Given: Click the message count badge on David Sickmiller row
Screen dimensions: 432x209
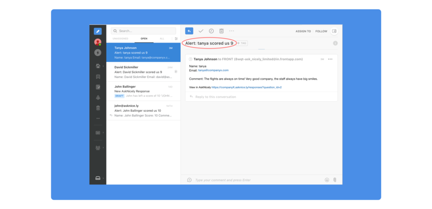Looking at the screenshot, I should [x=176, y=72].
